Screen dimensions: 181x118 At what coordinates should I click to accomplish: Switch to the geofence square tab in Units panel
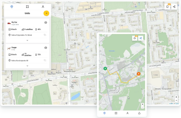click(x=27, y=7)
